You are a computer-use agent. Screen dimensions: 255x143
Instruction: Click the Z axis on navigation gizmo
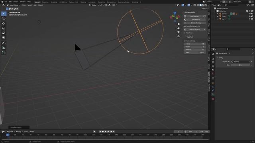[x=175, y=13]
